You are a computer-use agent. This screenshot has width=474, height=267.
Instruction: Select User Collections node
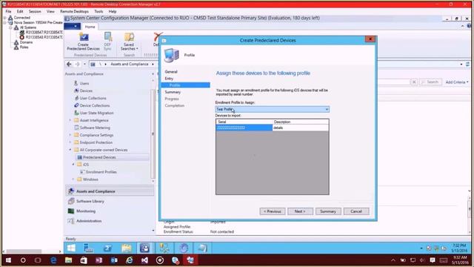click(93, 98)
